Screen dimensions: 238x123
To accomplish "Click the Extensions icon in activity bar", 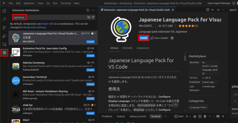I will point(4,53).
